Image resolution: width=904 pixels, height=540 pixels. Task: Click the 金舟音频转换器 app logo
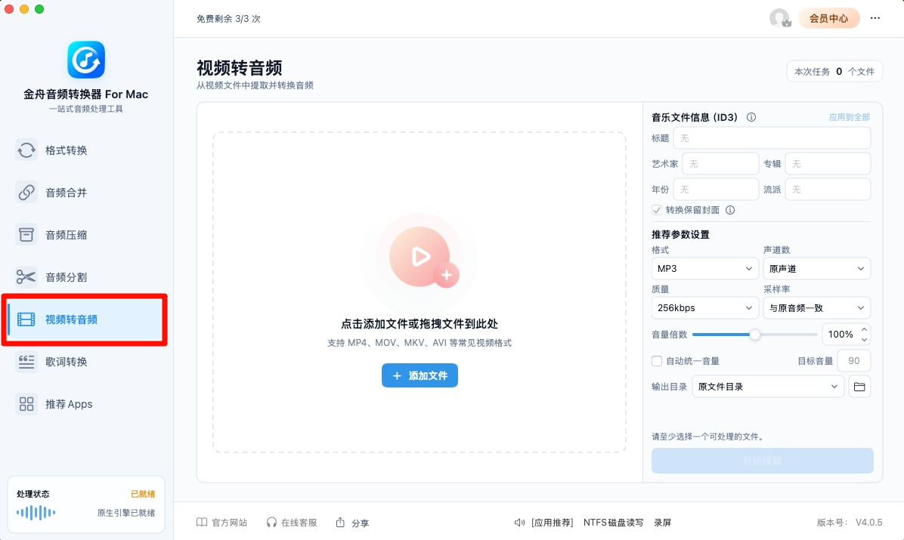click(86, 60)
